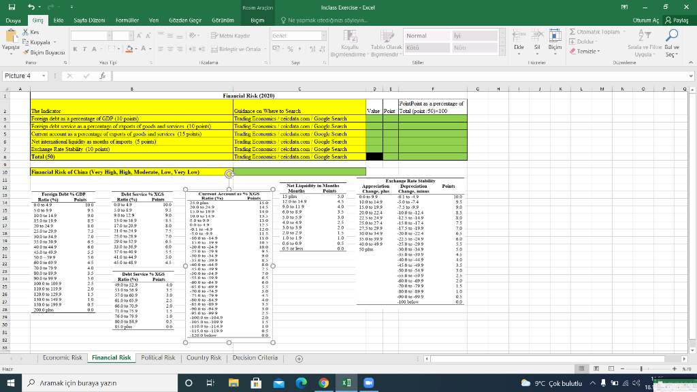
Task: Toggle underline A formatting
Action: coord(94,49)
